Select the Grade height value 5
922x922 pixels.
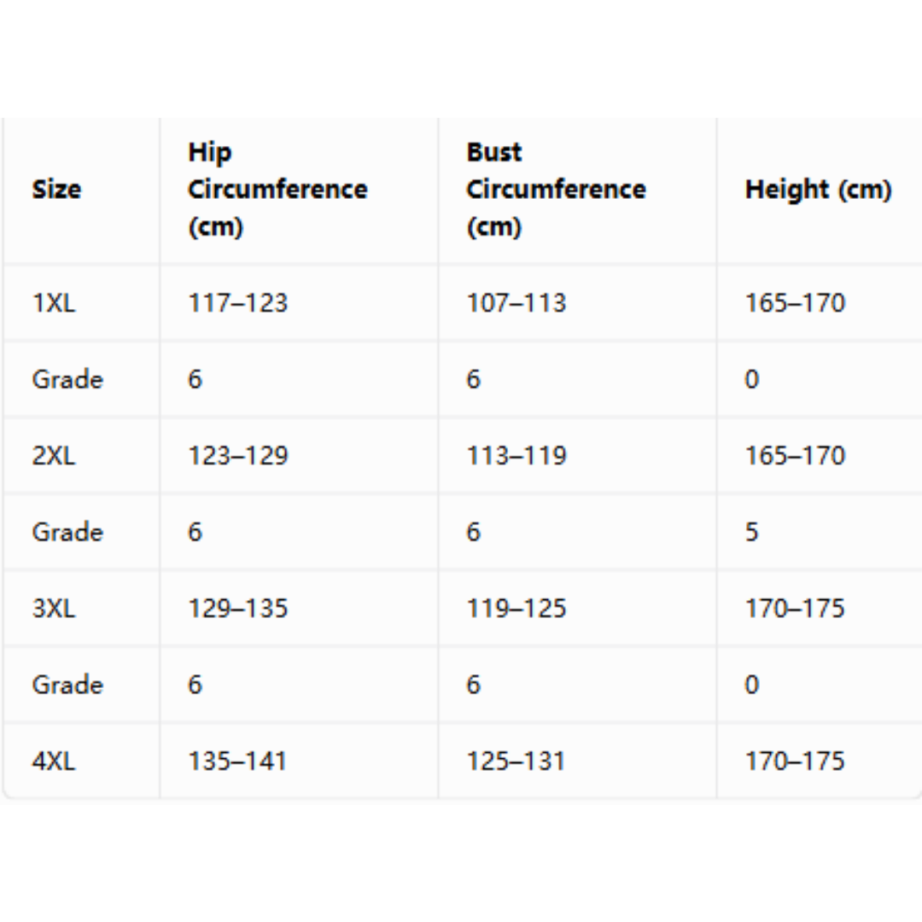(x=751, y=532)
